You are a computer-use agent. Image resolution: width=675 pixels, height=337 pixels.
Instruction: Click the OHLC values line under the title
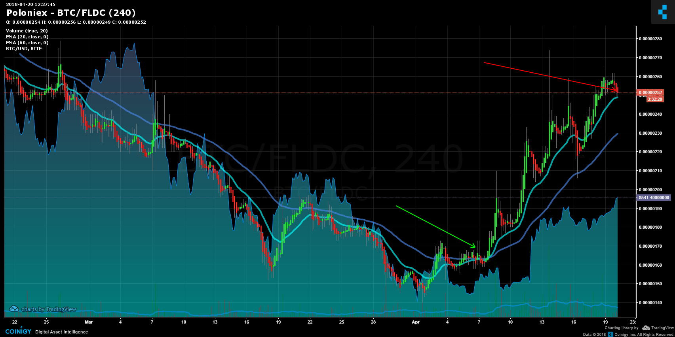pos(76,22)
